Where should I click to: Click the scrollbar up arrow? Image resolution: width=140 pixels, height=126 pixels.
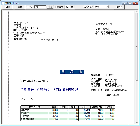(137, 11)
